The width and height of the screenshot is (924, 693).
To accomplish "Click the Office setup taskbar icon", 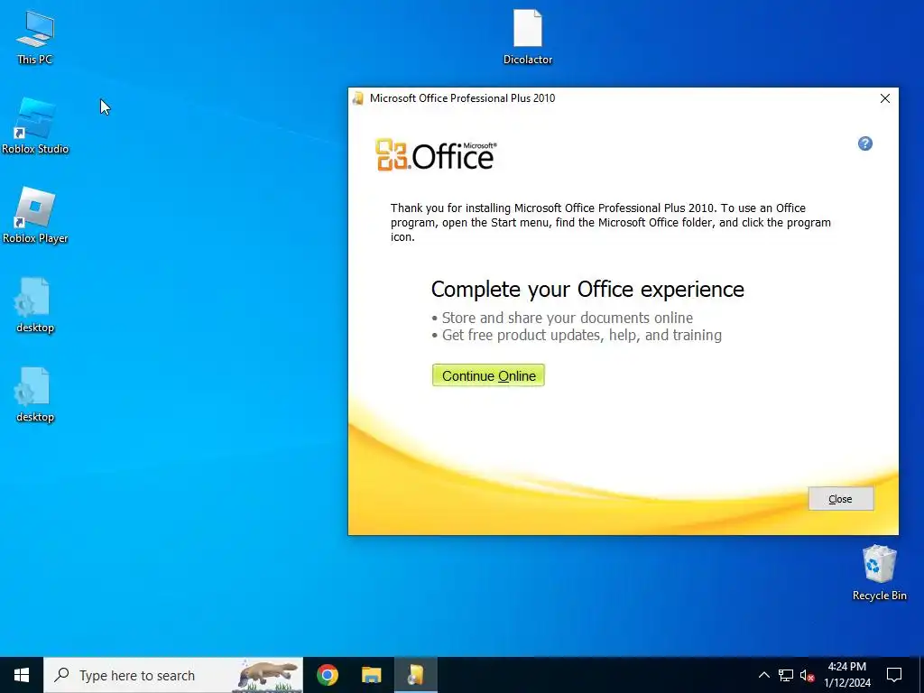I will [415, 675].
